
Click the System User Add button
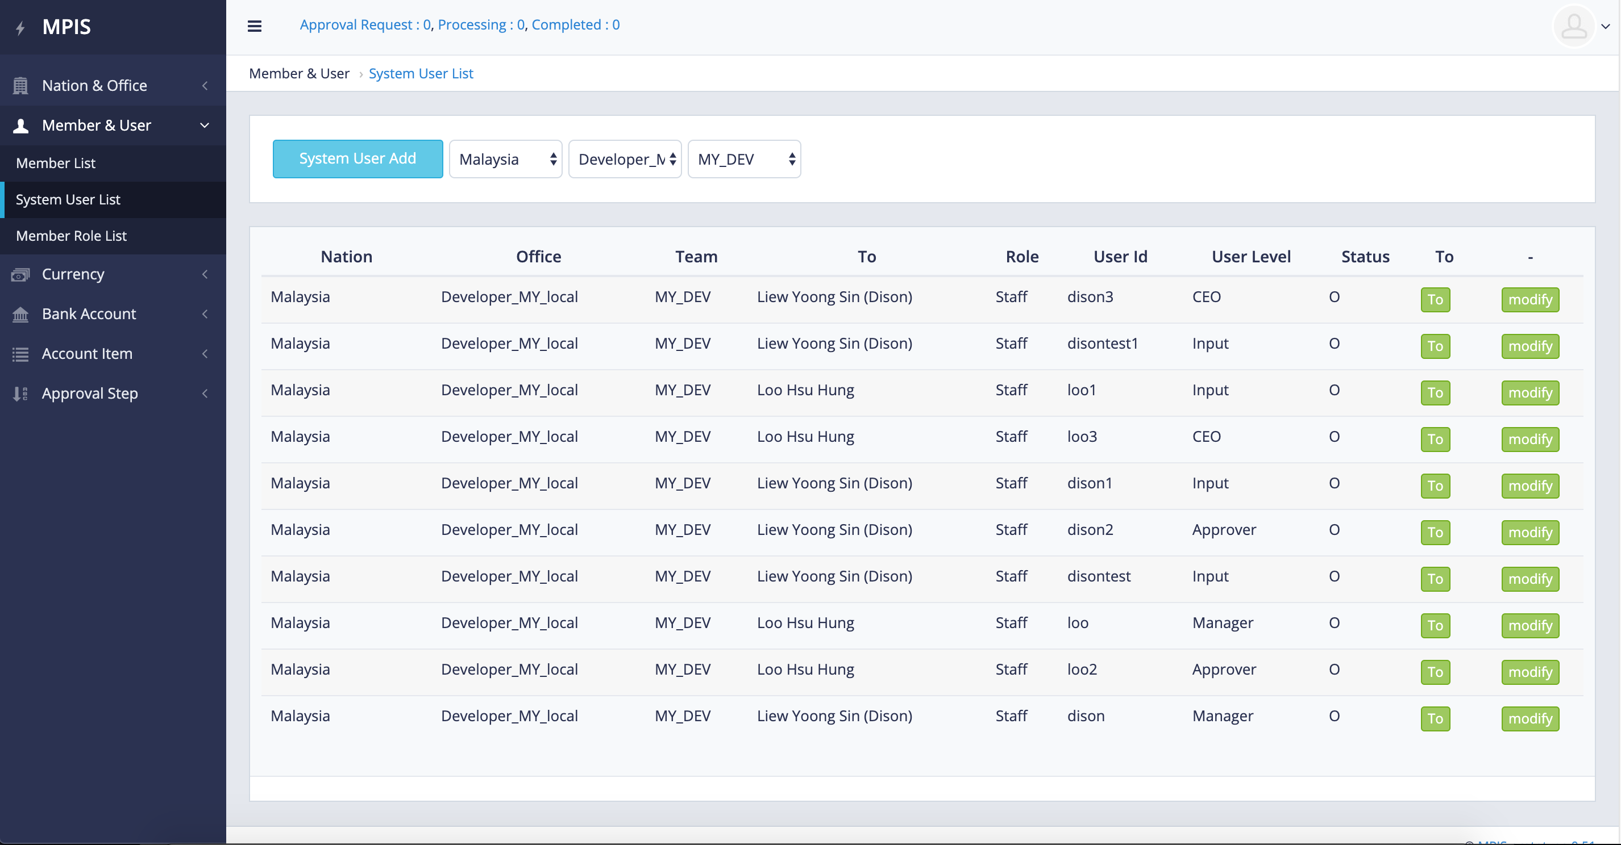click(358, 158)
